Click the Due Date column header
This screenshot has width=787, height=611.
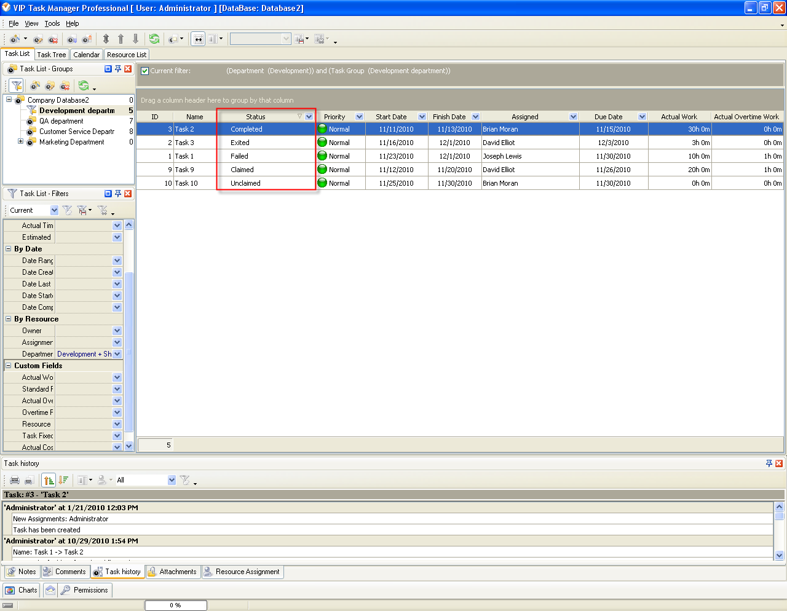(607, 117)
